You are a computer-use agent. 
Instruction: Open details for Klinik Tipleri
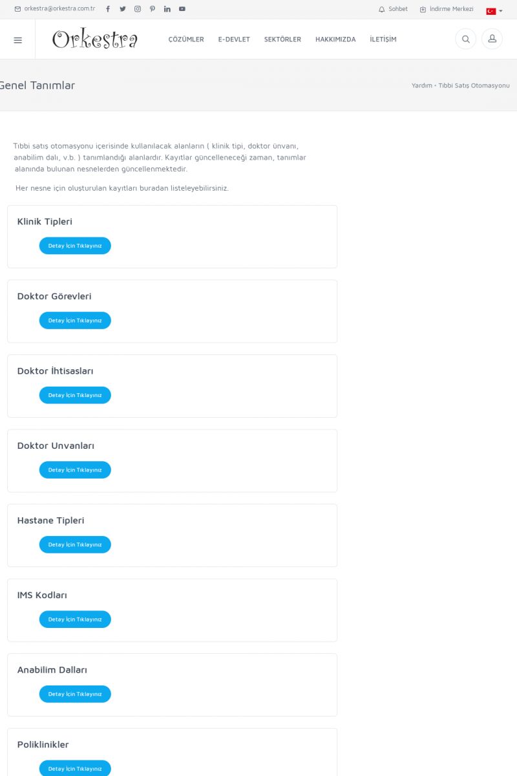(x=75, y=246)
